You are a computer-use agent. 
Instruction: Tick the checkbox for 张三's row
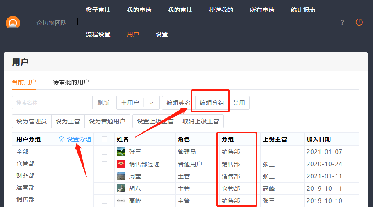tap(105, 152)
